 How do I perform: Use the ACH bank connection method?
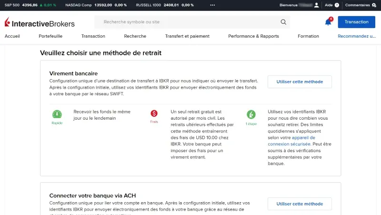coord(300,204)
